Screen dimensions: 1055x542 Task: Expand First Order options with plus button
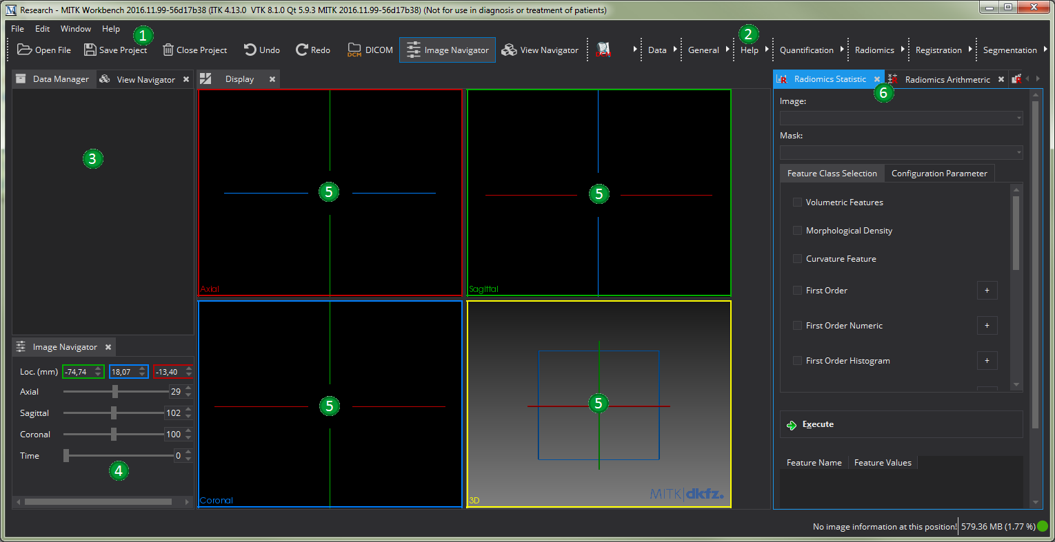(x=987, y=291)
